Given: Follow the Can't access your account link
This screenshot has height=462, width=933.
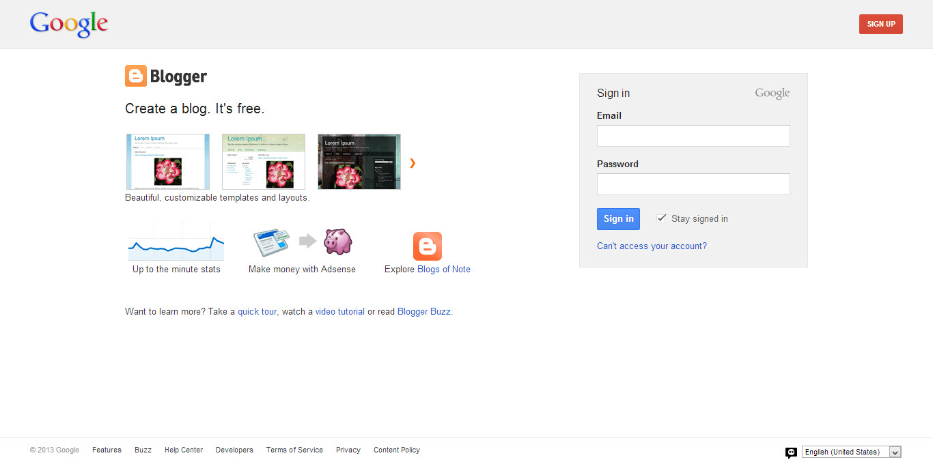Looking at the screenshot, I should (x=652, y=246).
